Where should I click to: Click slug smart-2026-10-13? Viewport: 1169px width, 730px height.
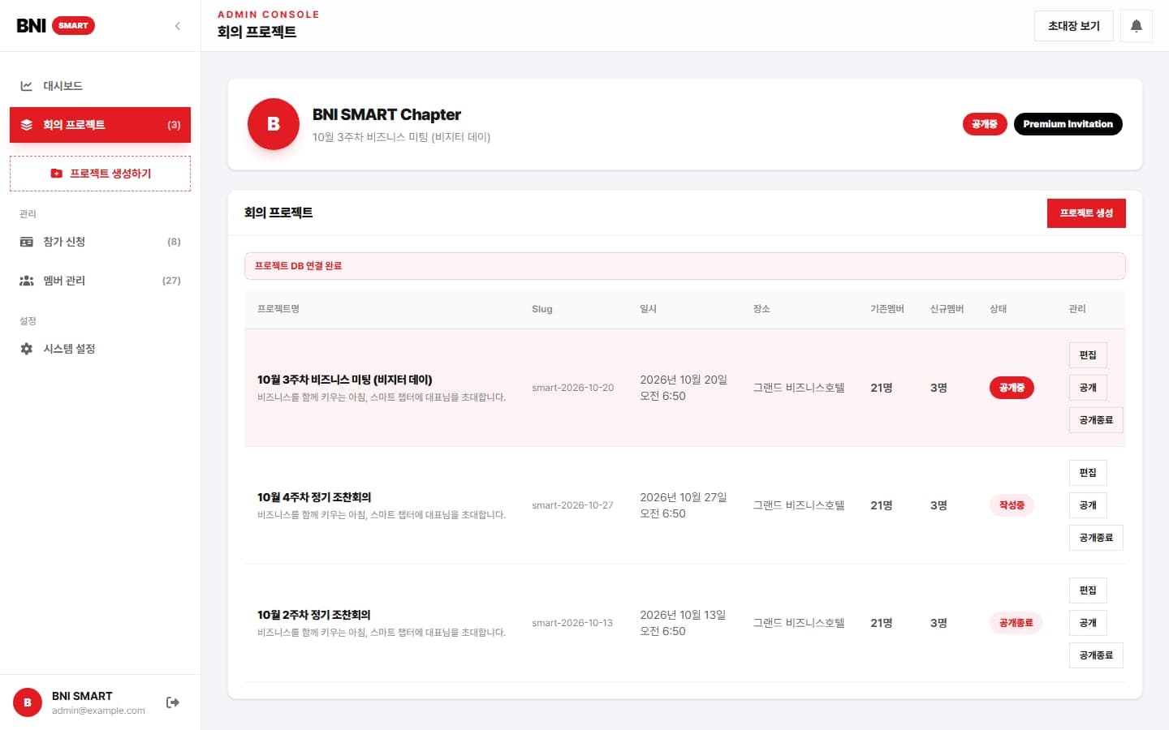pyautogui.click(x=572, y=623)
